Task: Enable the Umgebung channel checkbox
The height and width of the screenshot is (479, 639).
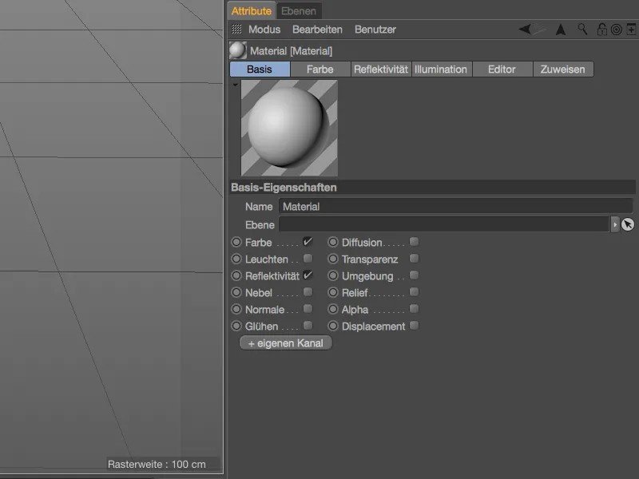Action: pyautogui.click(x=414, y=275)
